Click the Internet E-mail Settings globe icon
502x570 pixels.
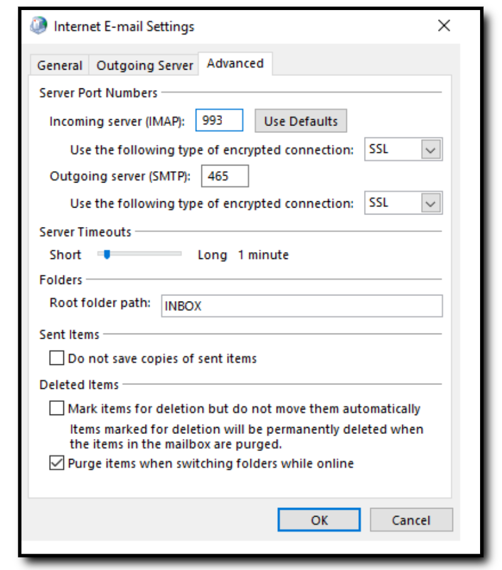point(38,26)
